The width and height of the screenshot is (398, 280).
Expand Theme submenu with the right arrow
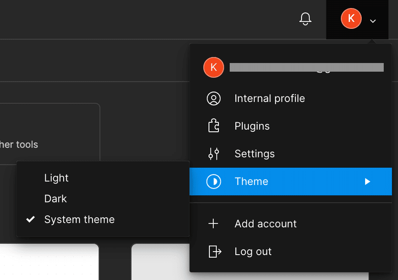pyautogui.click(x=367, y=182)
